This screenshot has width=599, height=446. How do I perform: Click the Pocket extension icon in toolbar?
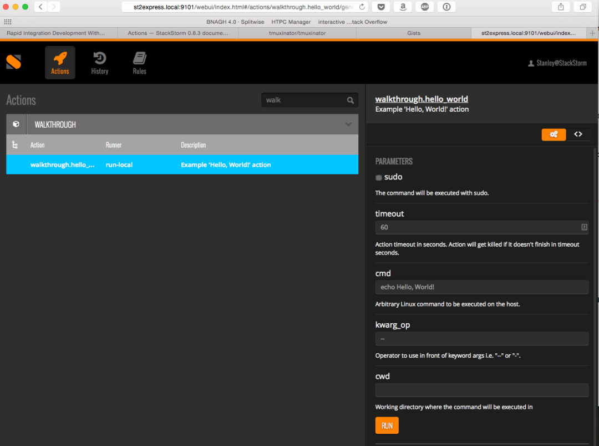pos(381,7)
